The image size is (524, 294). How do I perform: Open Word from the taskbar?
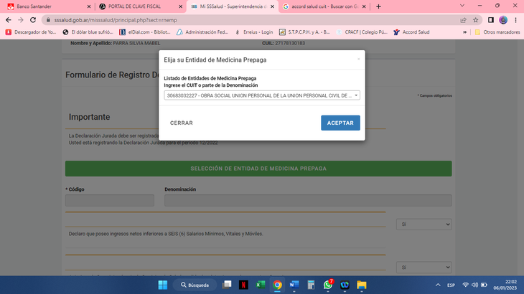tap(294, 285)
